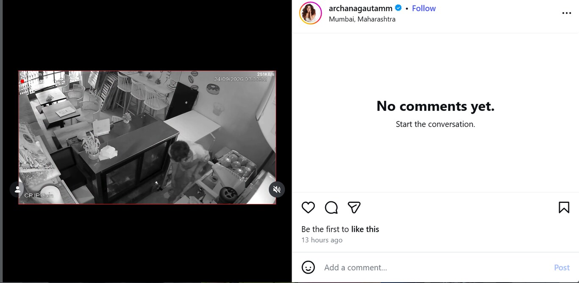
Task: Pause the CCTV footage video
Action: (147, 137)
